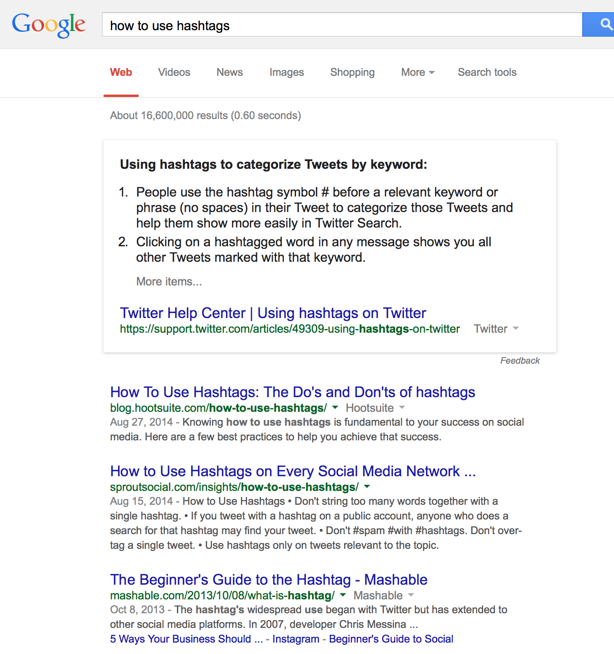Switch to the Images tab
This screenshot has height=654, width=614.
(x=287, y=73)
